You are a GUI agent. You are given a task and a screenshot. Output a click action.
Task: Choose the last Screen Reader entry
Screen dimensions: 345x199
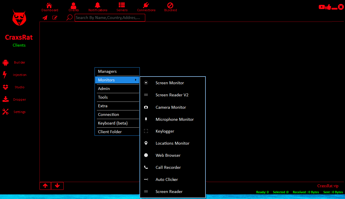coord(173,192)
